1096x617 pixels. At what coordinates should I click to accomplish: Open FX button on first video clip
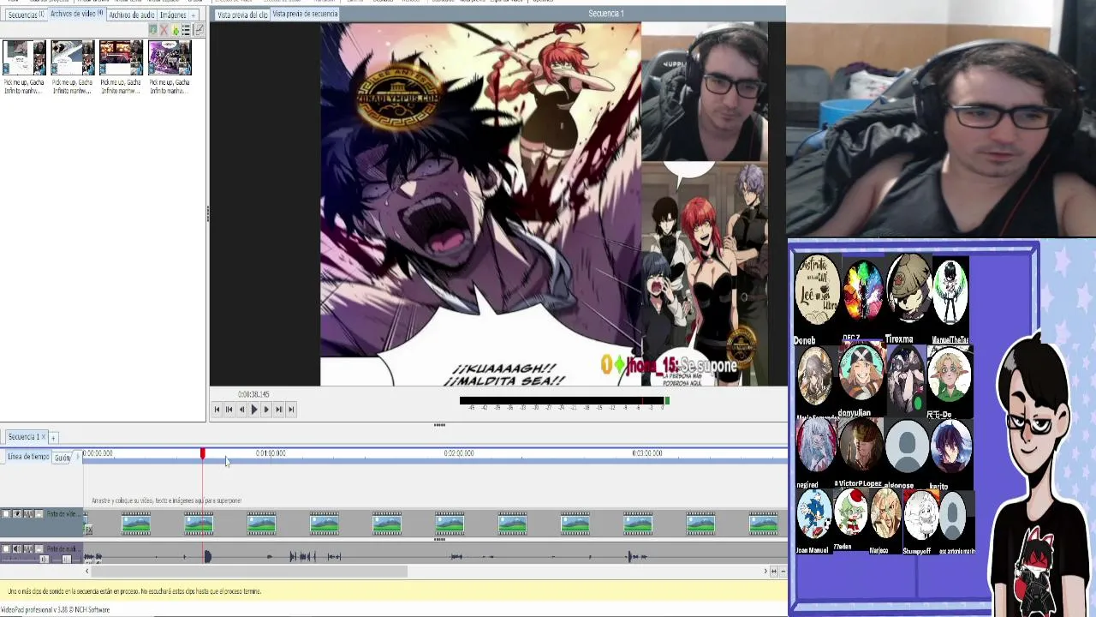point(89,530)
